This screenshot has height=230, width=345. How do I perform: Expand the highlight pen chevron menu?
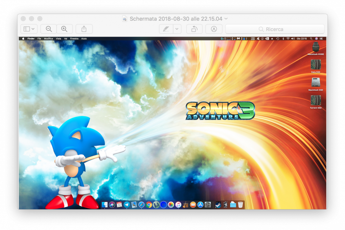tap(177, 29)
